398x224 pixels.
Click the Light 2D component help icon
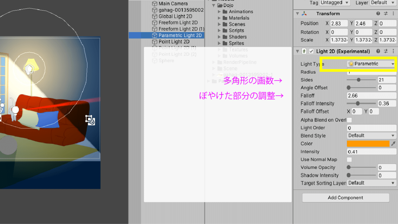pyautogui.click(x=378, y=51)
